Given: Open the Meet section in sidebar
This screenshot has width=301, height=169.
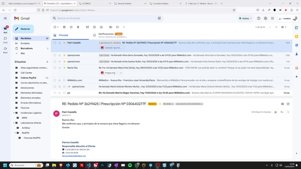Looking at the screenshot, I should (x=5, y=50).
